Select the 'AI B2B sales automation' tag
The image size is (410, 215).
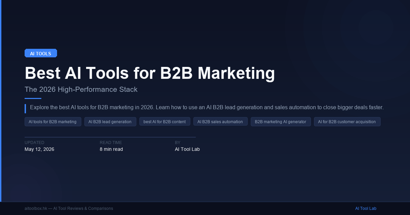[220, 121]
